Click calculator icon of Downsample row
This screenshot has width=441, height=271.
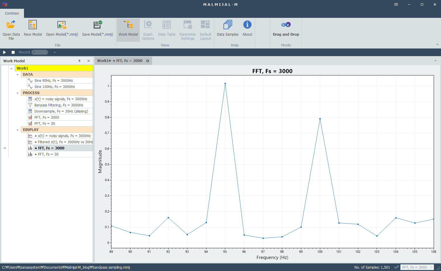coord(30,111)
